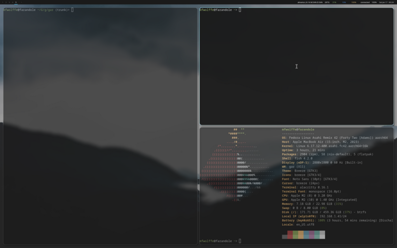The image size is (397, 248).
Task: Click the 287G disk status in the top bar
Action: point(327,2)
